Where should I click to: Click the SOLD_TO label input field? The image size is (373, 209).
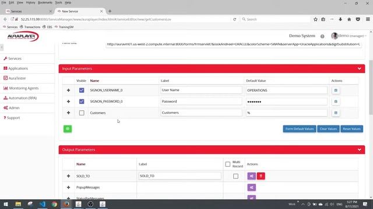click(x=180, y=176)
